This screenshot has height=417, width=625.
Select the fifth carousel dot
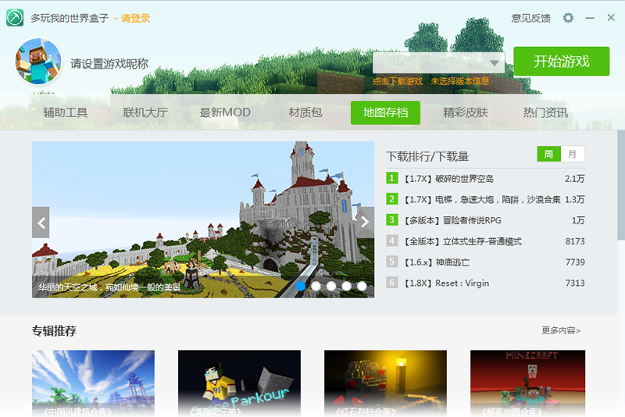pos(362,286)
